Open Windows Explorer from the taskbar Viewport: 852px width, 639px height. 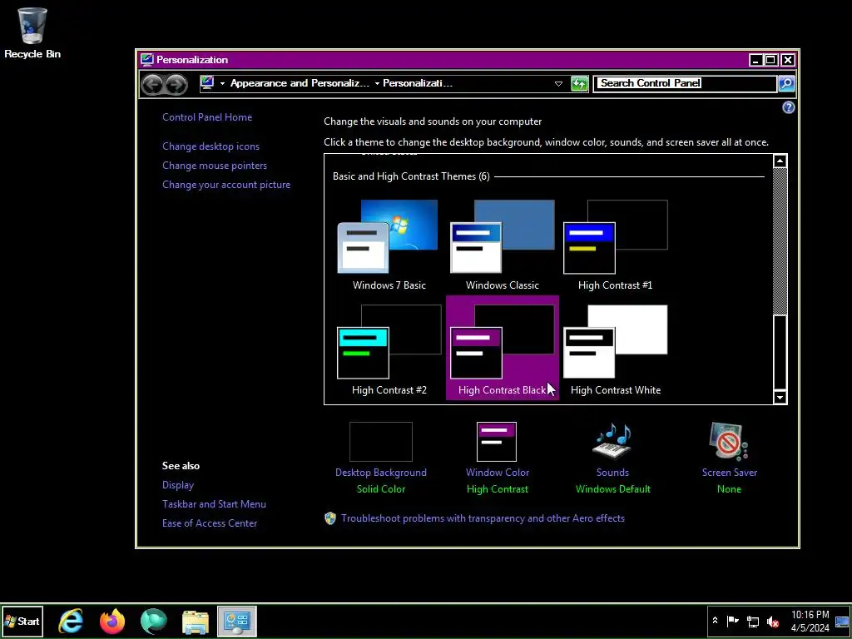(195, 622)
